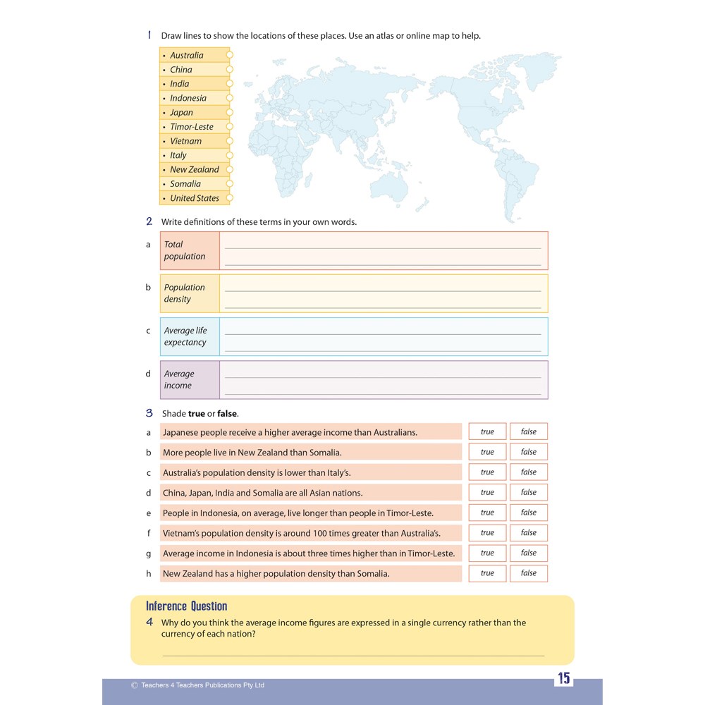
Task: Click the instruction 'Draw lines to show the locations'
Action: click(x=321, y=35)
